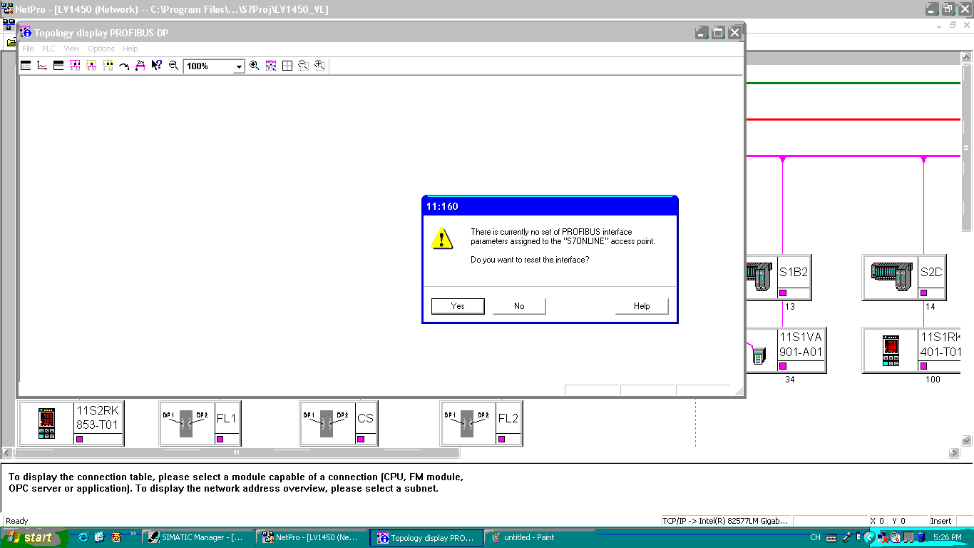
Task: Click the third quick launch icon
Action: [x=116, y=537]
